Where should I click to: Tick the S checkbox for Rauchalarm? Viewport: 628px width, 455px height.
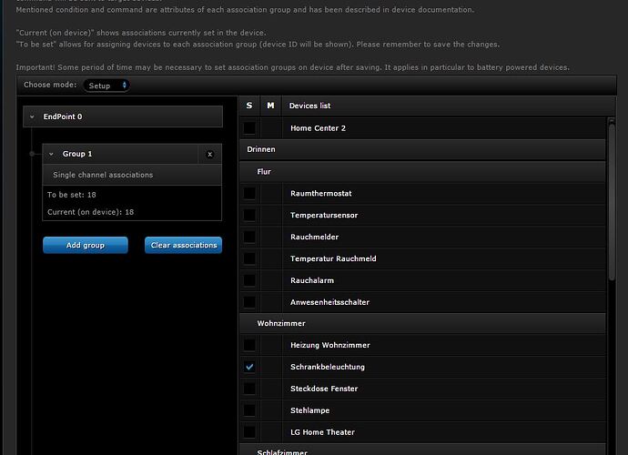249,280
